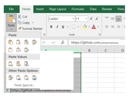Choose the Paste as Picture icon
131x97 pixels.
pyautogui.click(x=26, y=78)
